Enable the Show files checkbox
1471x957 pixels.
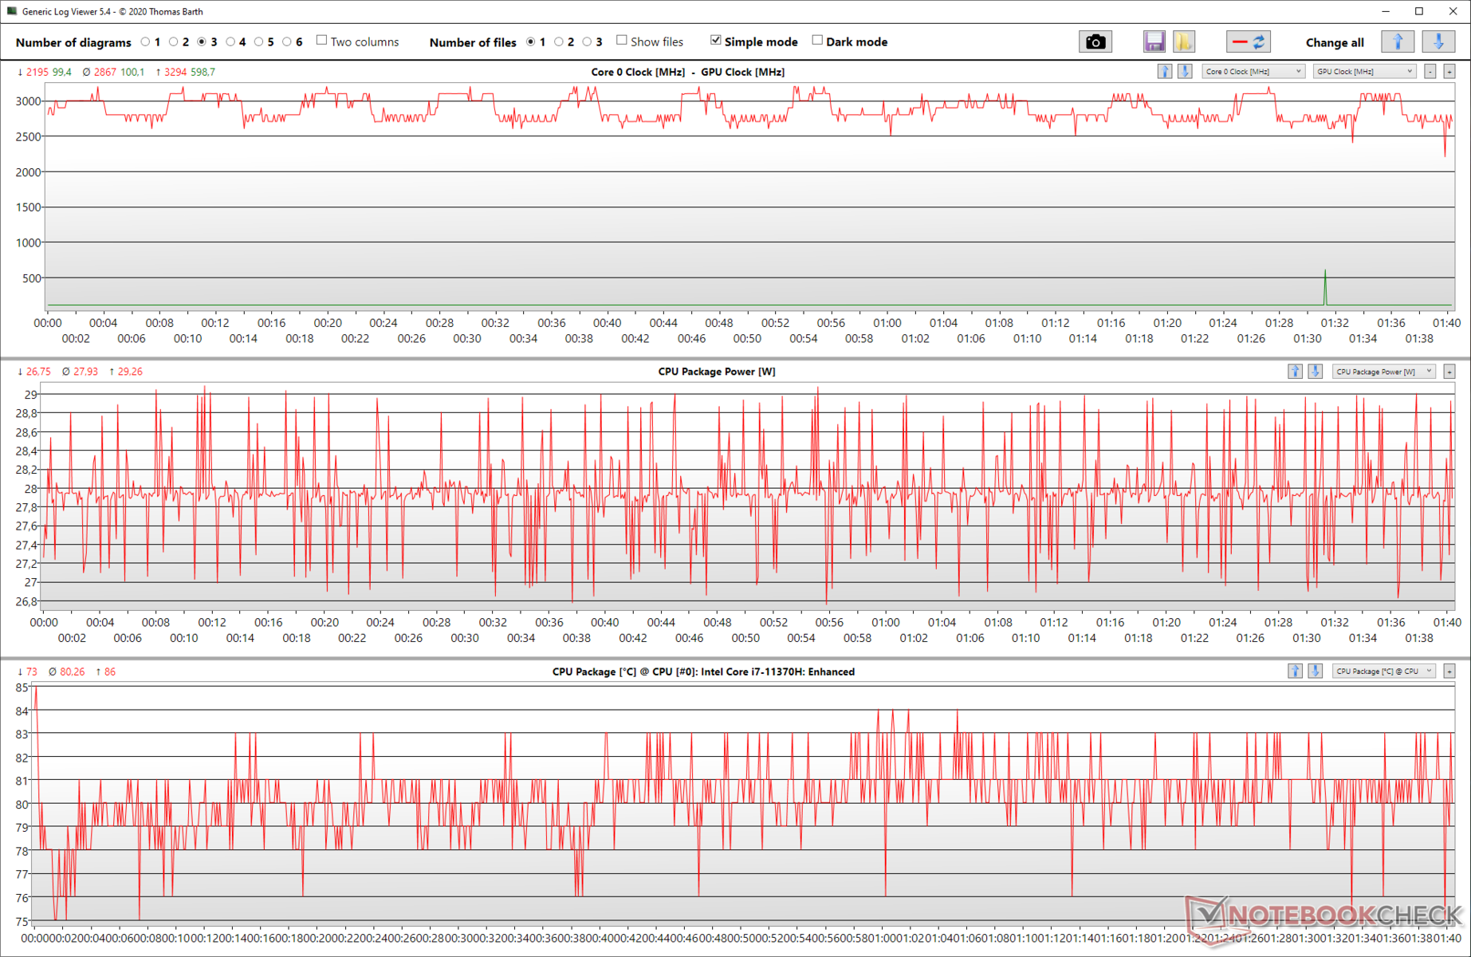pos(622,41)
